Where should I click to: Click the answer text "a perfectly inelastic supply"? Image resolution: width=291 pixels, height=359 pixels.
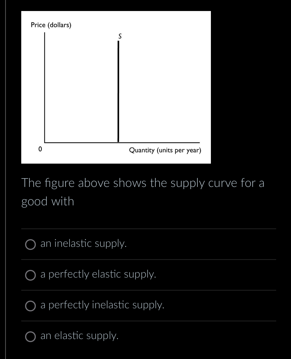pos(102,305)
